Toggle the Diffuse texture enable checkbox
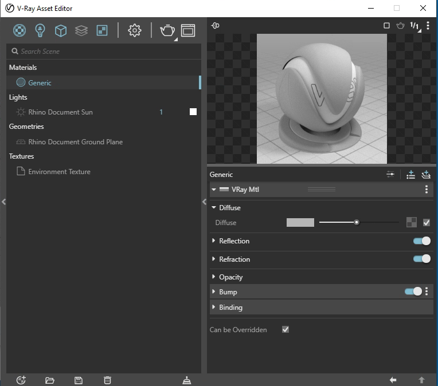The height and width of the screenshot is (386, 438). point(427,222)
